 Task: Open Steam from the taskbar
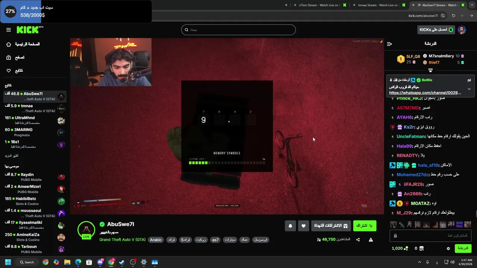coord(122,262)
